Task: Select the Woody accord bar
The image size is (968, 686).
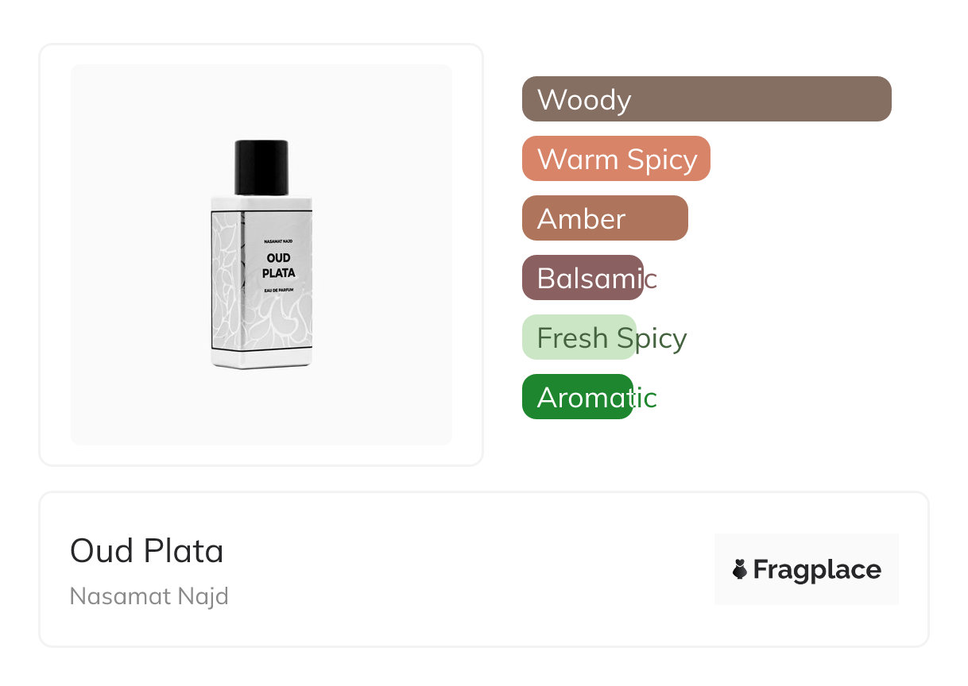Action: point(706,99)
